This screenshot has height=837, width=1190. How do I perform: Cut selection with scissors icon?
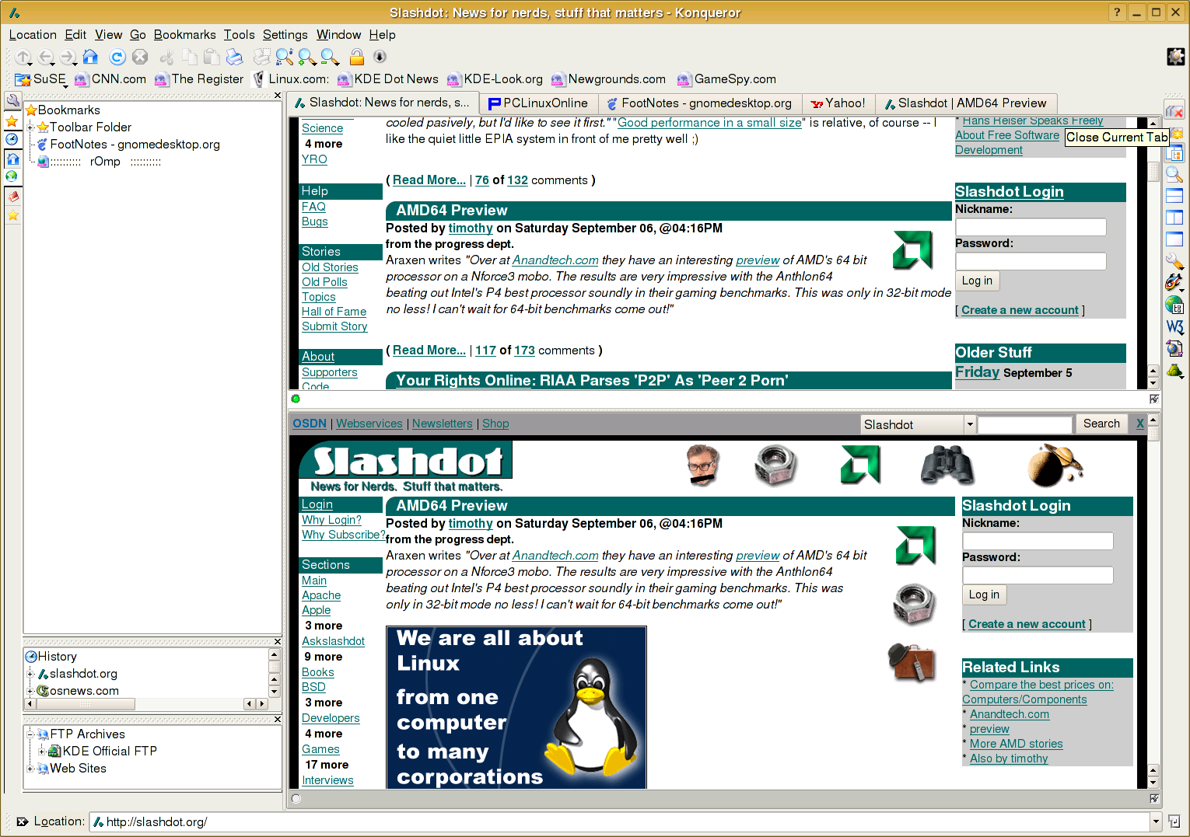pyautogui.click(x=166, y=57)
